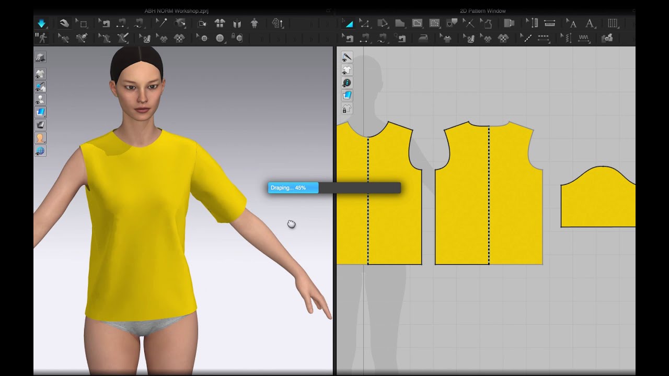Toggle info display icon in 2D sidebar

(347, 83)
